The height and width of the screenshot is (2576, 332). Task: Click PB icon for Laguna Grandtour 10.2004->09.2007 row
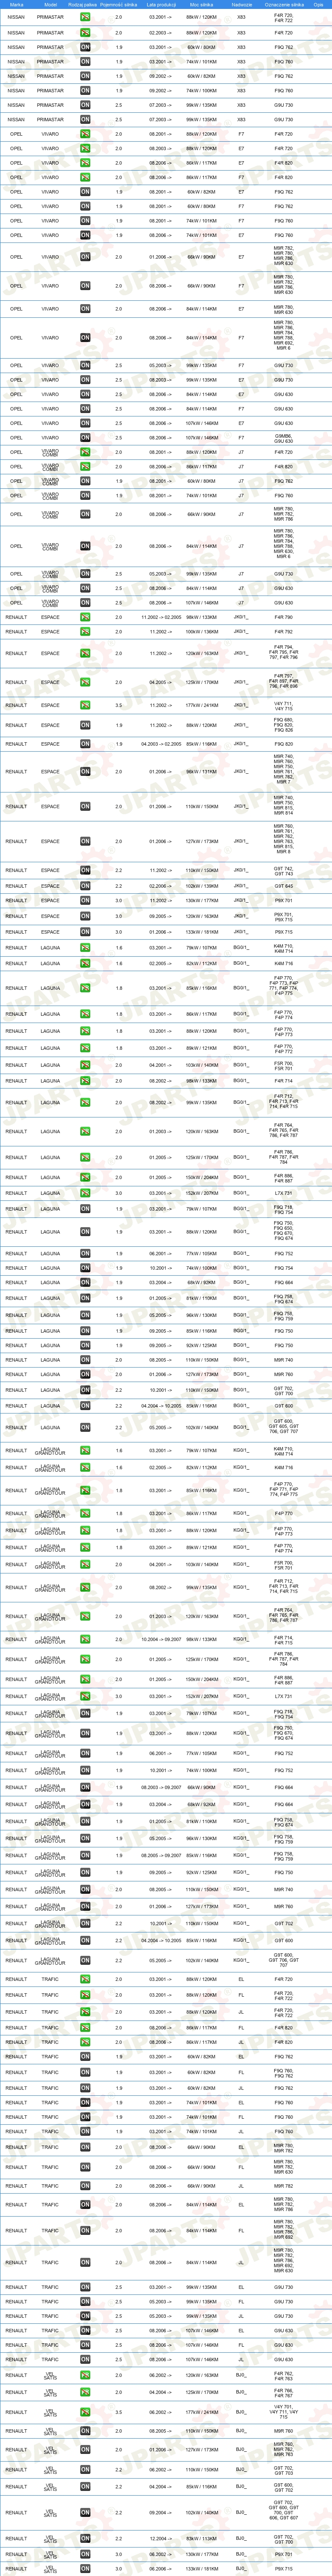pos(85,1639)
